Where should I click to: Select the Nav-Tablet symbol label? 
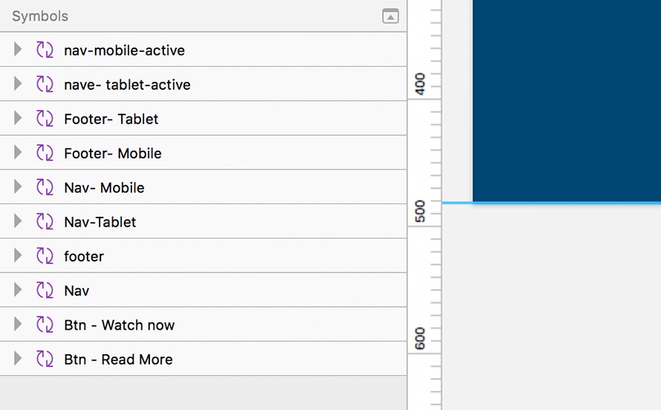[100, 221]
